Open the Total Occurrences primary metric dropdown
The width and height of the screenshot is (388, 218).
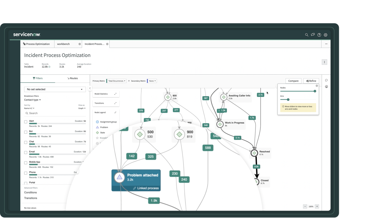[116, 81]
